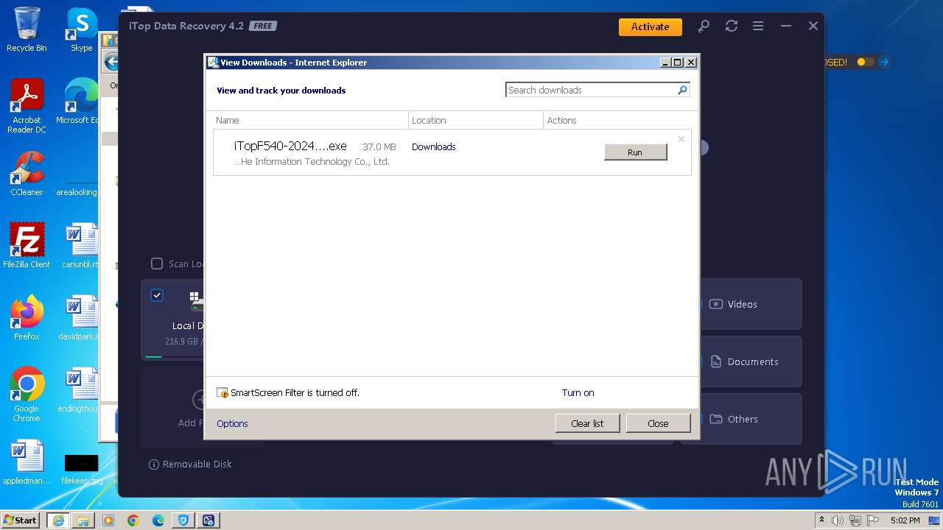The image size is (943, 530).
Task: Click the Removable Disk info icon
Action: pyautogui.click(x=154, y=464)
